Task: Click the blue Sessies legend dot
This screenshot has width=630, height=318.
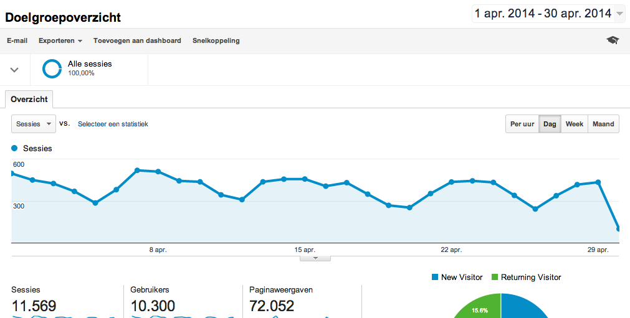Action: [15, 148]
